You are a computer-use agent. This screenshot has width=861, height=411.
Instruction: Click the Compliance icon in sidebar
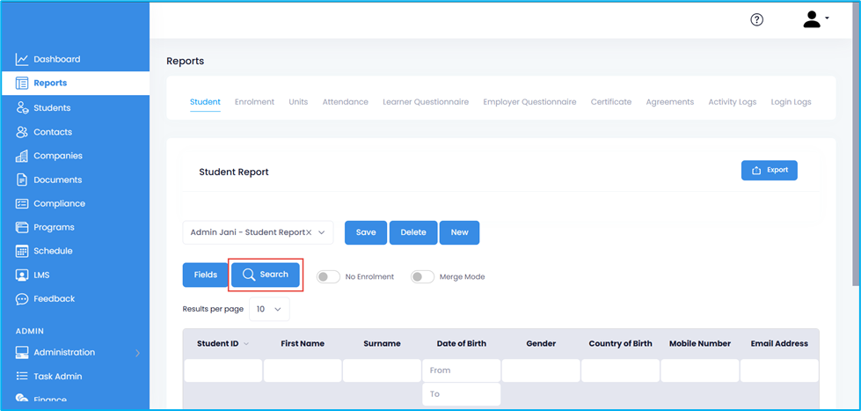(x=22, y=203)
